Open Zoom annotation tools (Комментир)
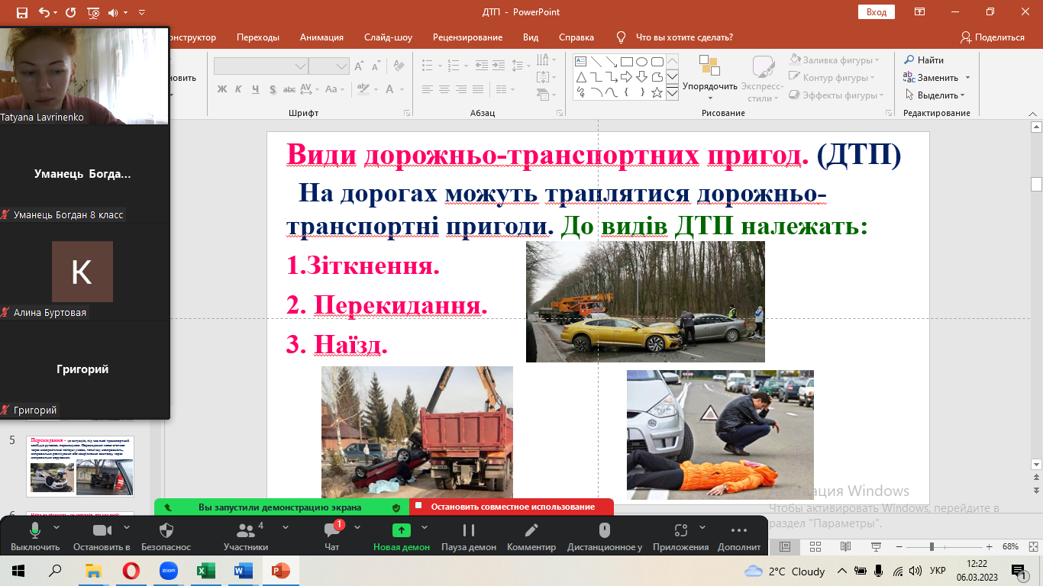Viewport: 1043px width, 586px height. [531, 531]
